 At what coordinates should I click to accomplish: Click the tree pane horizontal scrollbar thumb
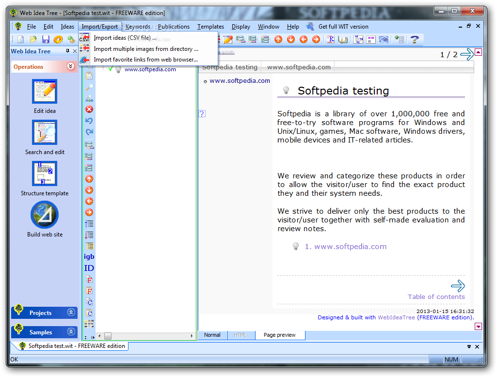tap(108, 336)
